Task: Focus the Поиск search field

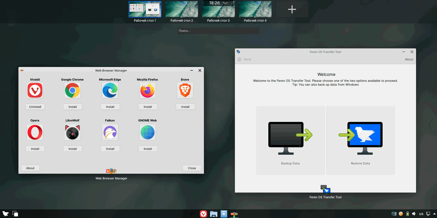Action: (218, 31)
